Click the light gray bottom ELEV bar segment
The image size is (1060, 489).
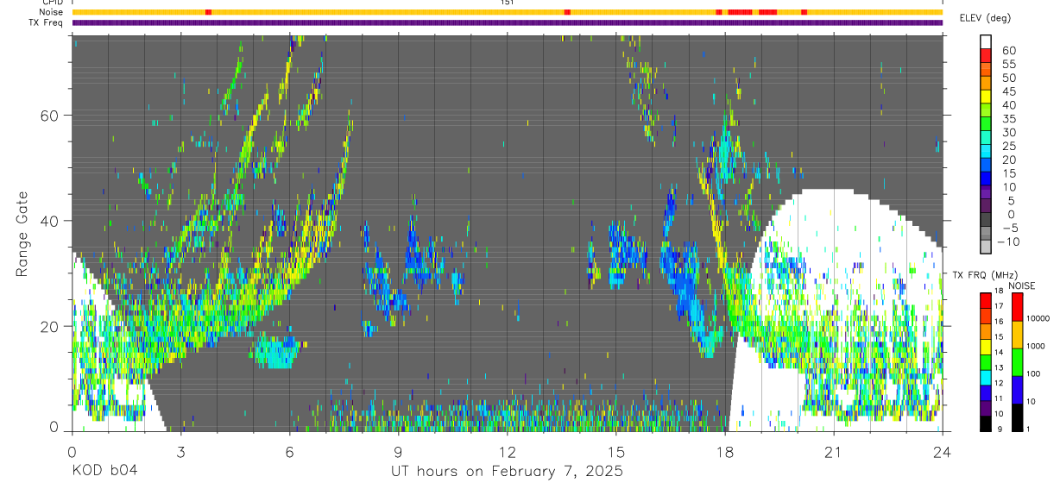pyautogui.click(x=986, y=246)
